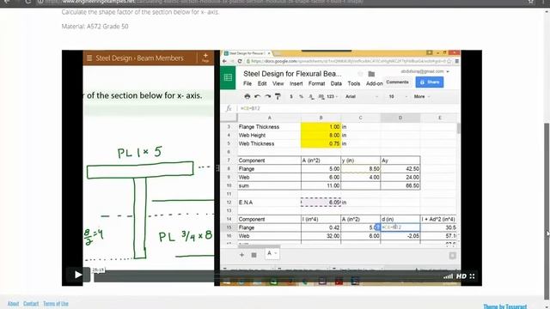
Task: Open the Data menu in Sheets
Action: pos(336,84)
